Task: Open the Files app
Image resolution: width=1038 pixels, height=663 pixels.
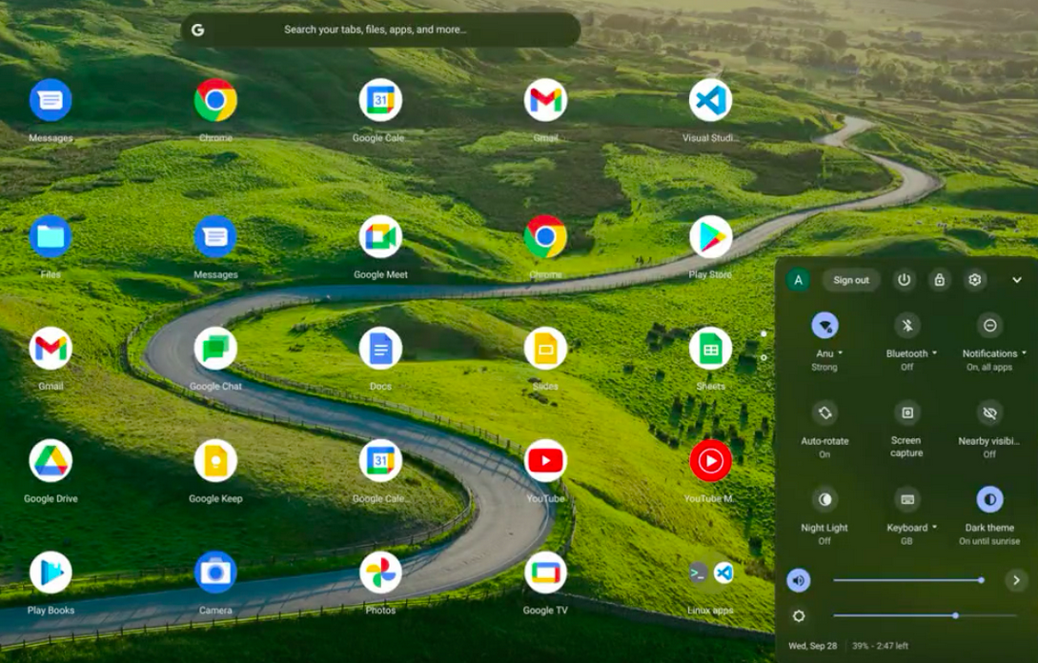Action: click(x=51, y=237)
